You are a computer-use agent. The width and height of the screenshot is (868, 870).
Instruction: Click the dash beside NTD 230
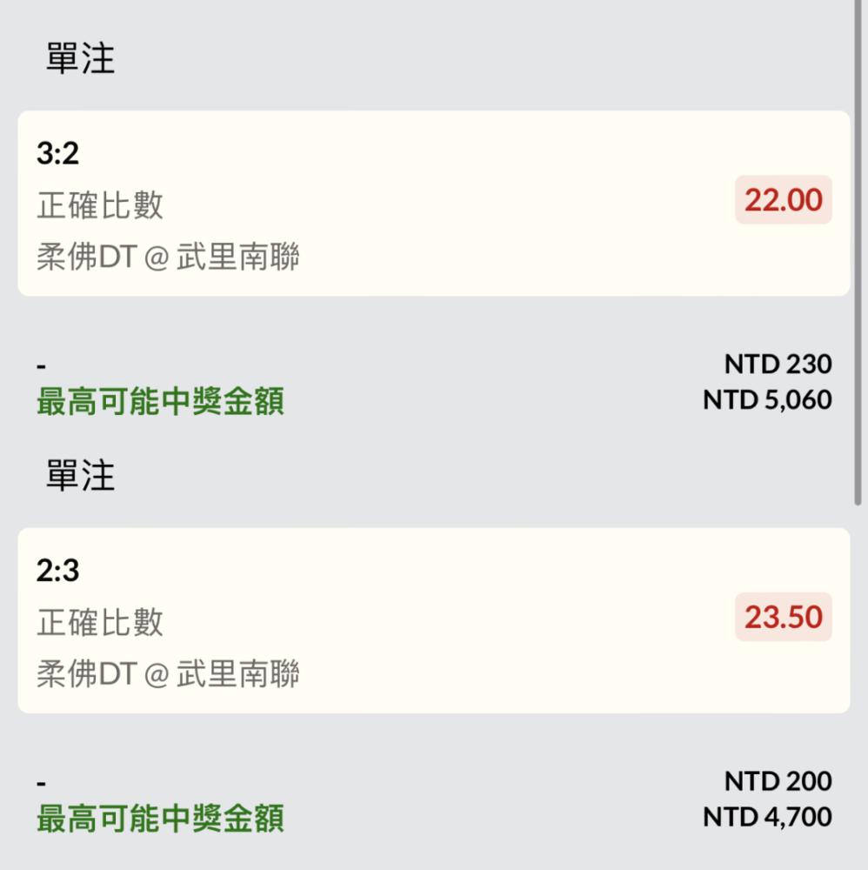click(x=41, y=366)
